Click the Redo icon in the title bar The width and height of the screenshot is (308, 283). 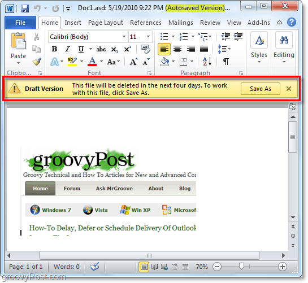click(55, 8)
